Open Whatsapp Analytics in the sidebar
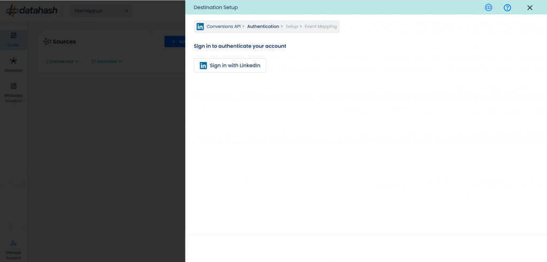 [x=13, y=93]
